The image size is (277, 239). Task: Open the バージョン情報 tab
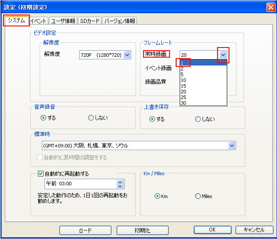point(120,21)
